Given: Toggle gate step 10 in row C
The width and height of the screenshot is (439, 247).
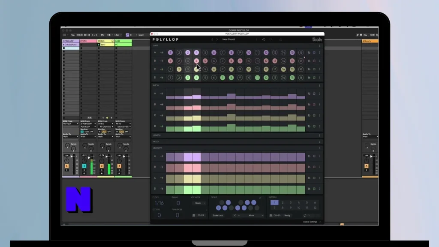Looking at the screenshot, I should point(248,69).
